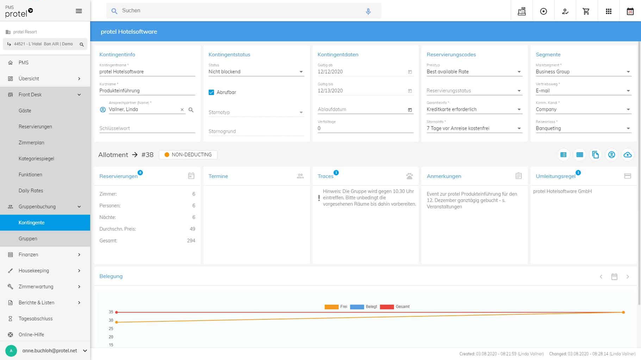
Task: Open Gruppen in sidebar
Action: point(45,238)
